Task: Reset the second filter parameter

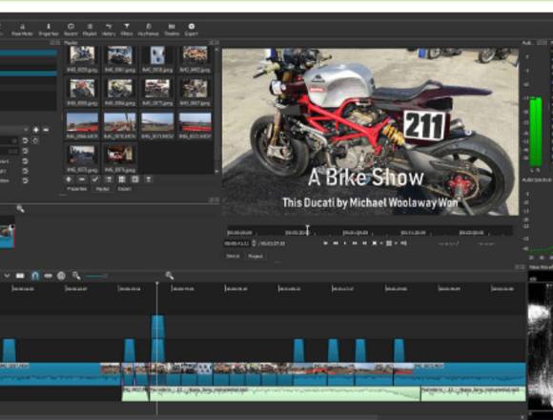Action: [x=25, y=151]
